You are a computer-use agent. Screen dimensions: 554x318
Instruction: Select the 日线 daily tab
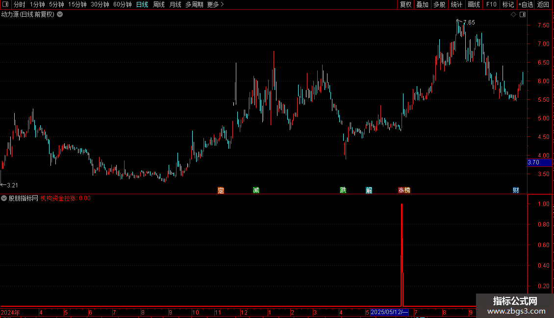pos(142,4)
